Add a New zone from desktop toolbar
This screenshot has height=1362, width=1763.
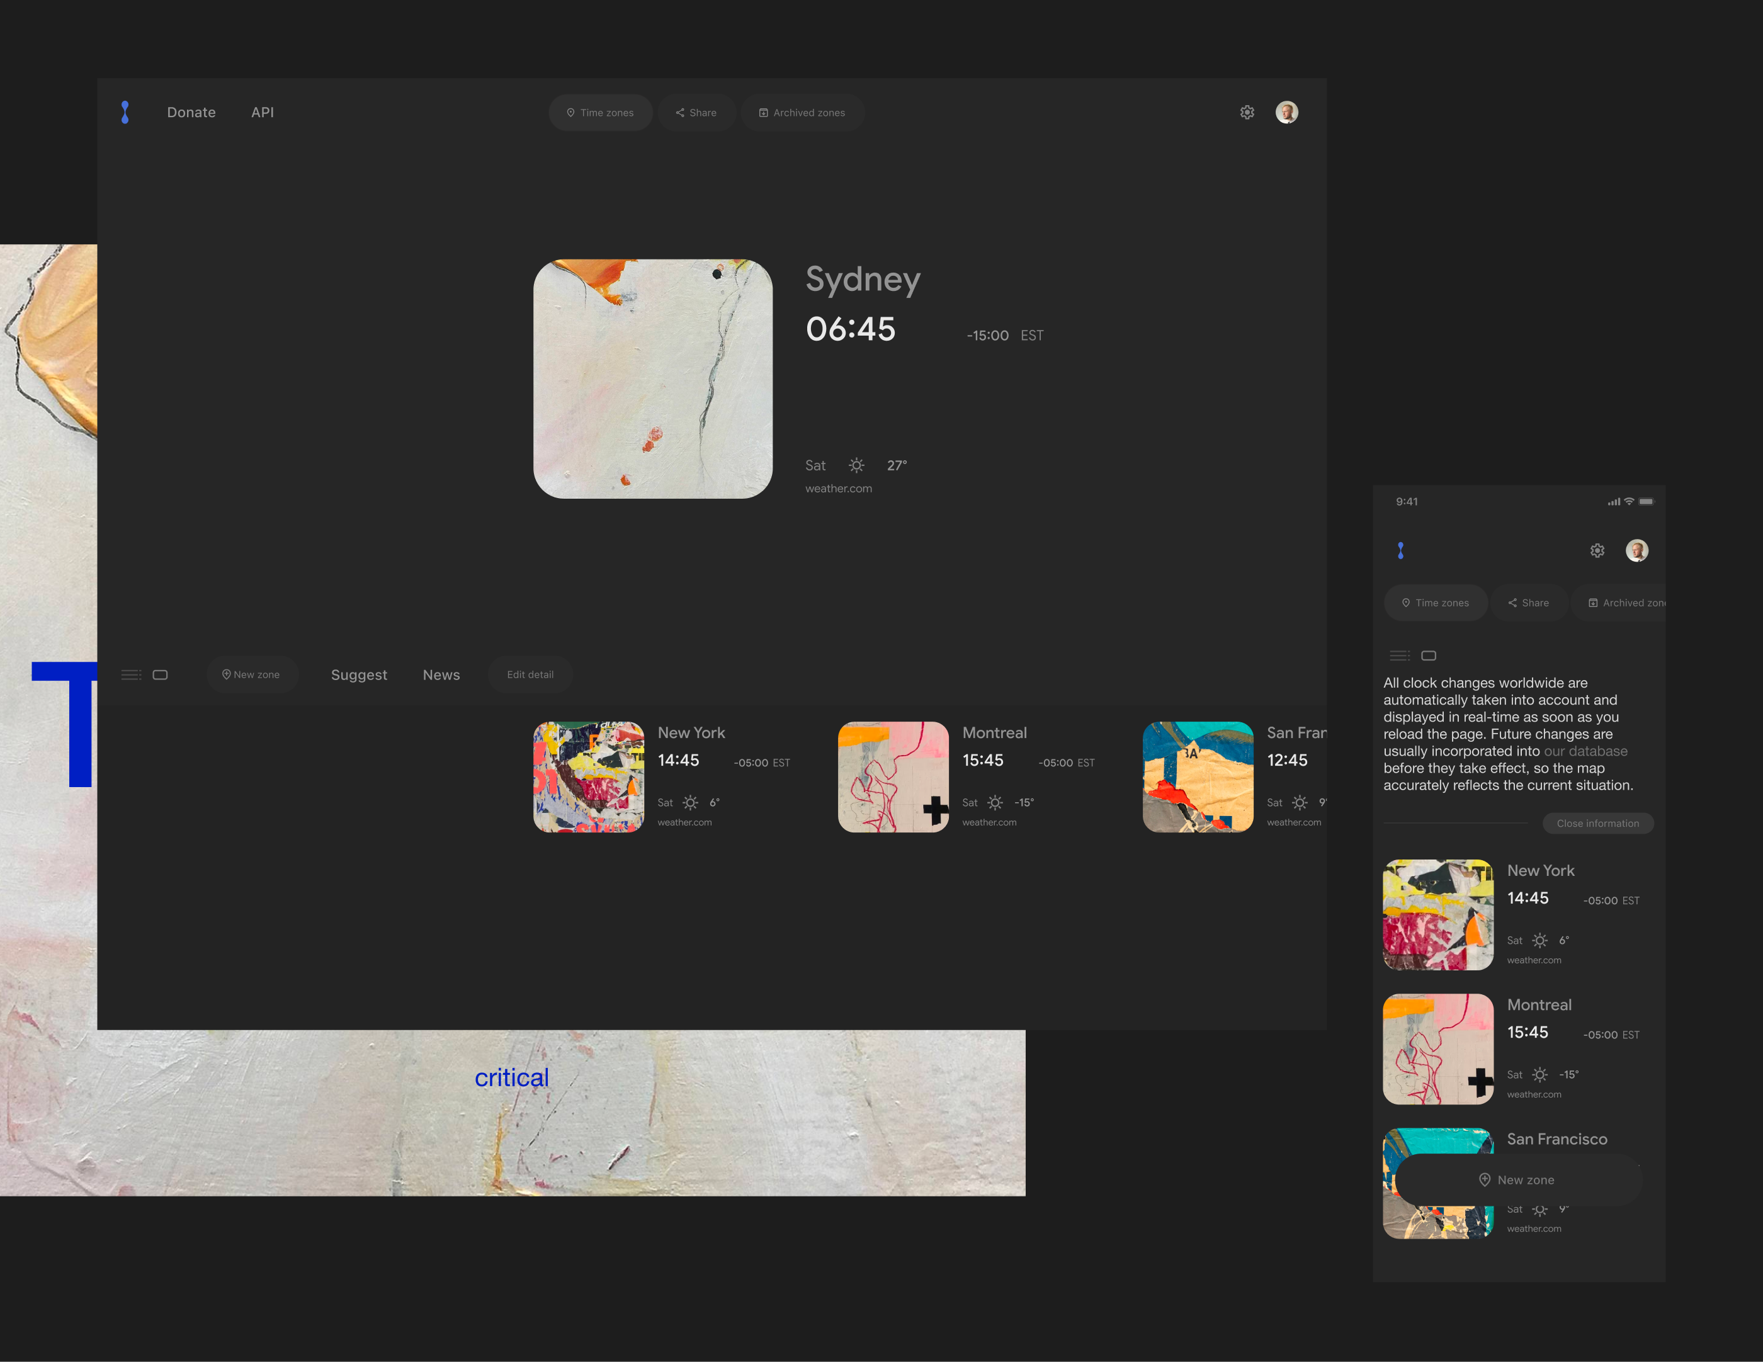pyautogui.click(x=251, y=675)
